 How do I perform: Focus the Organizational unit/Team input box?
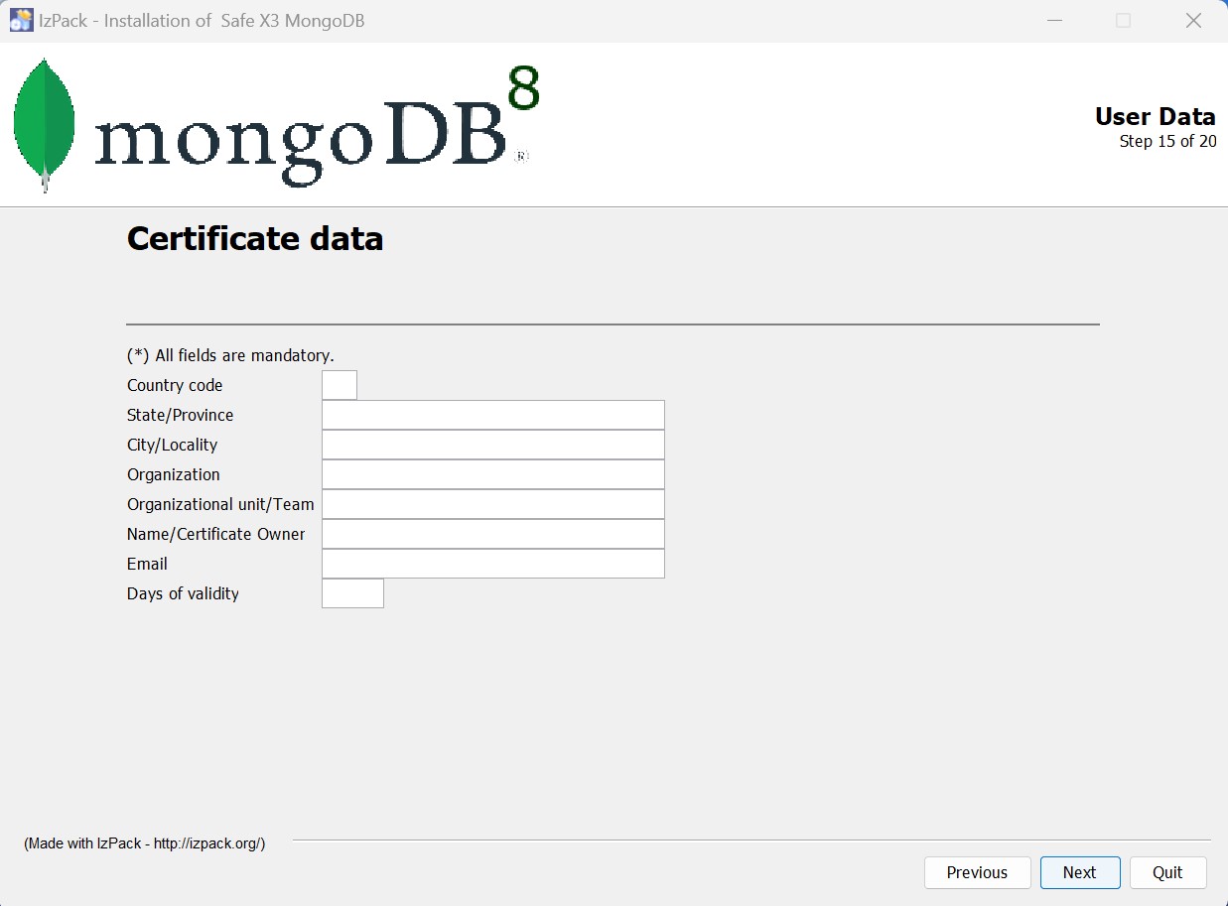pyautogui.click(x=492, y=504)
